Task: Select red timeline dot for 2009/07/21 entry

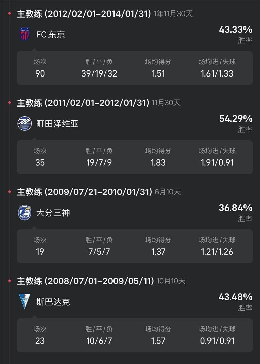Action: click(x=9, y=192)
